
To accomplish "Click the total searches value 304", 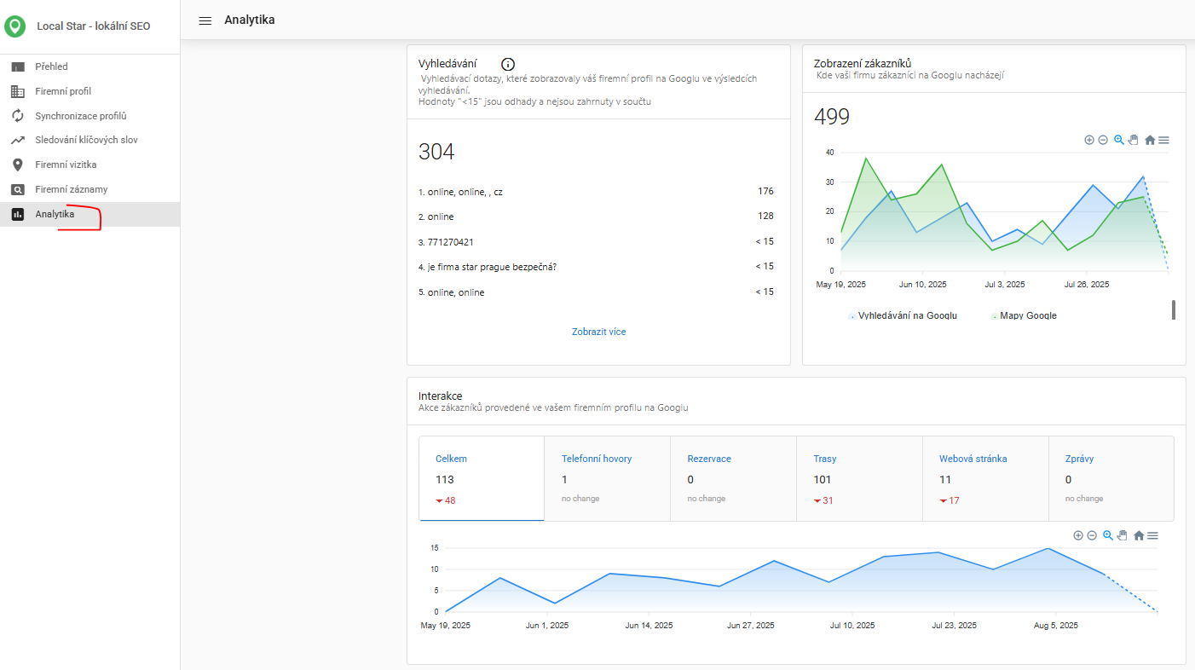I will pos(436,152).
